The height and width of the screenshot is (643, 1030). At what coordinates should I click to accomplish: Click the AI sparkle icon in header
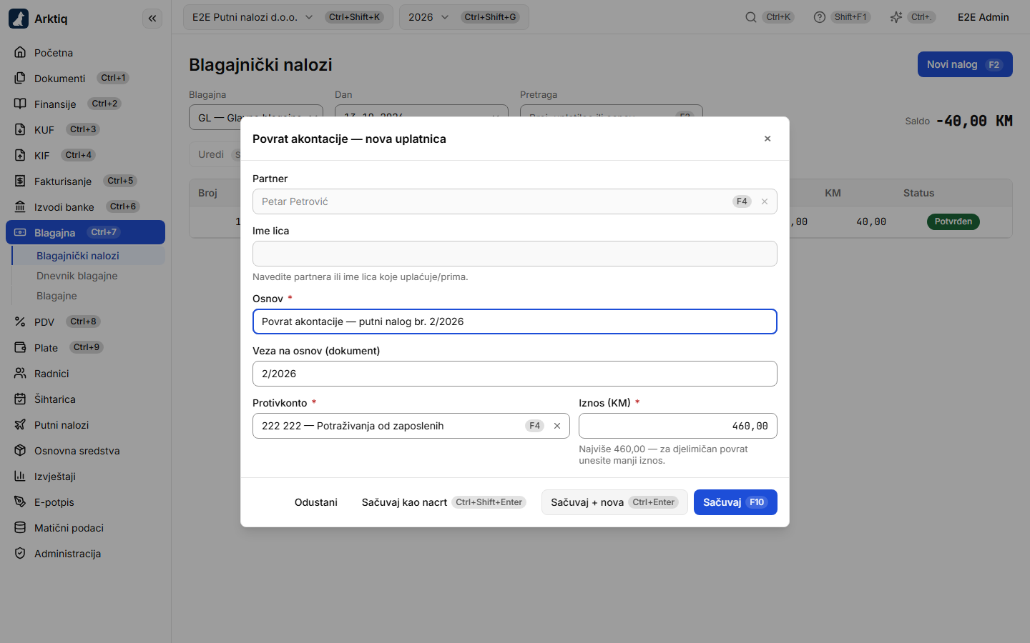coord(896,17)
